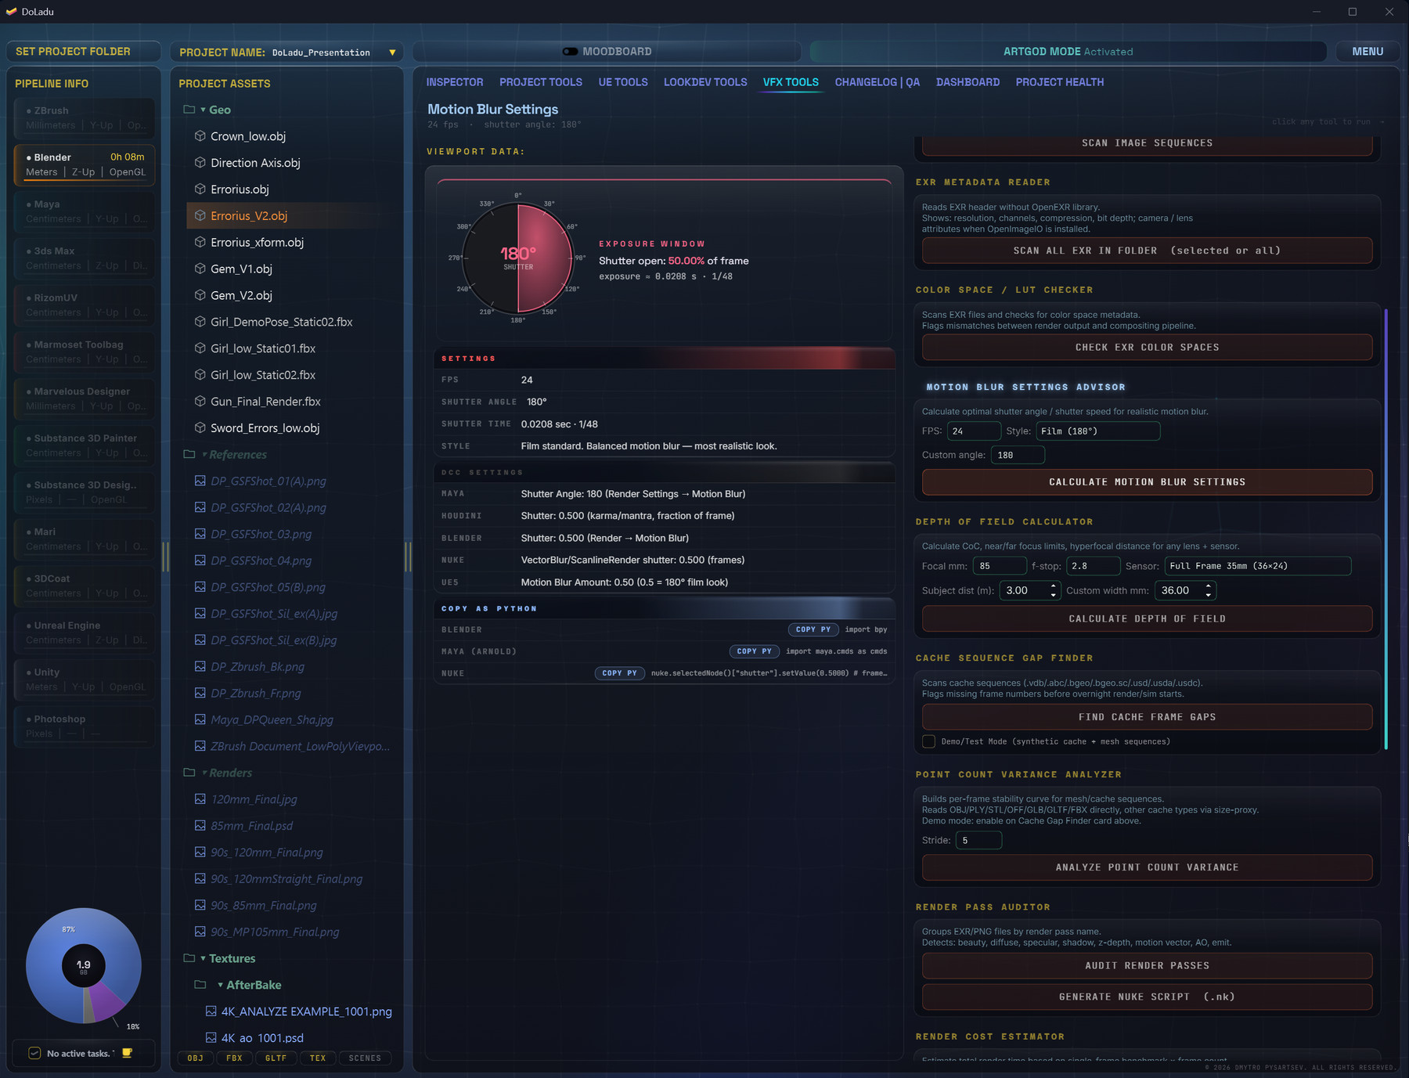1409x1078 pixels.
Task: Click the image icon beside 4K_ANALYZE EXAMPLE_1001.png
Action: [211, 1011]
